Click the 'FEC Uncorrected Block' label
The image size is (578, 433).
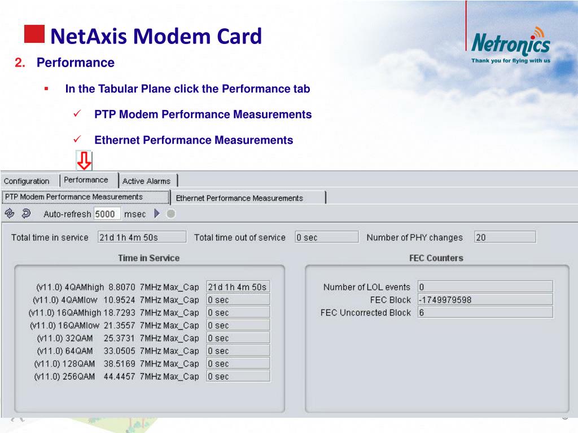point(366,312)
